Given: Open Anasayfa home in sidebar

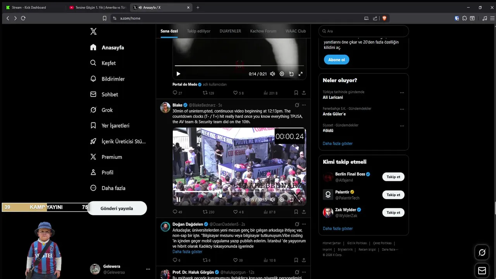Looking at the screenshot, I should [x=107, y=47].
